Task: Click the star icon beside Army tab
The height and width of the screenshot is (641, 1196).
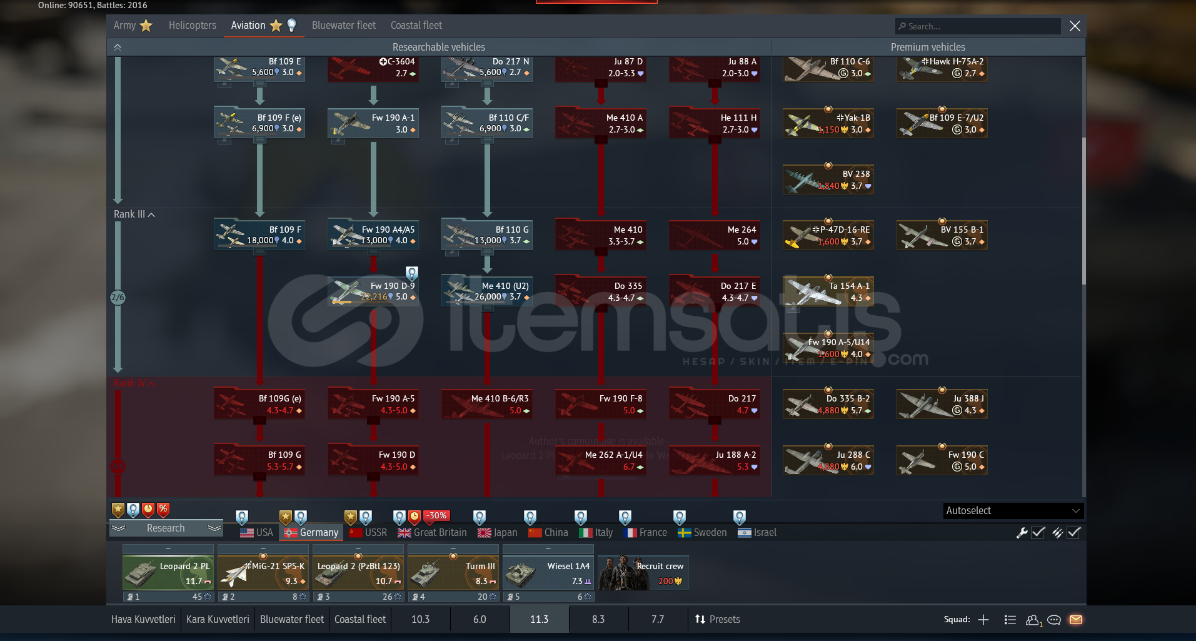Action: pos(146,26)
